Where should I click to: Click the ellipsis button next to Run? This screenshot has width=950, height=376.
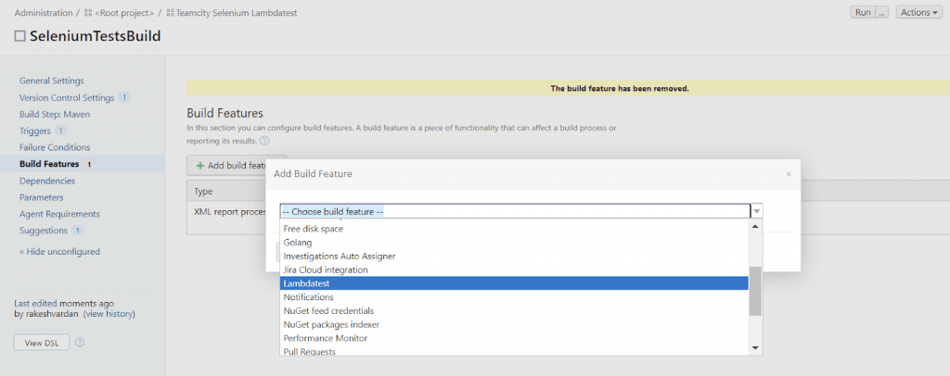881,13
